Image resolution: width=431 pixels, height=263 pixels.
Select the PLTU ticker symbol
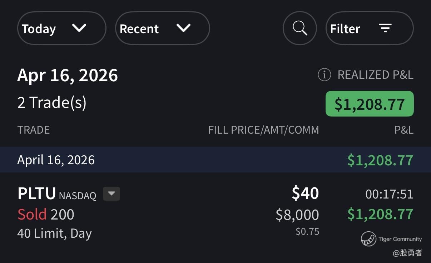36,194
